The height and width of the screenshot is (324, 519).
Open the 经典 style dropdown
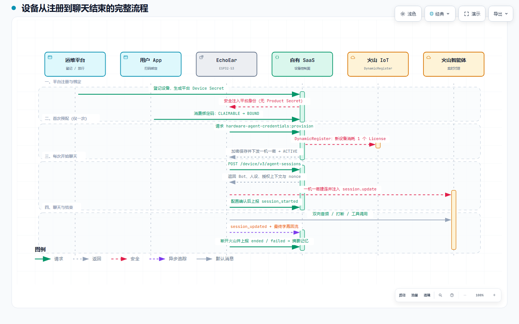pos(440,14)
